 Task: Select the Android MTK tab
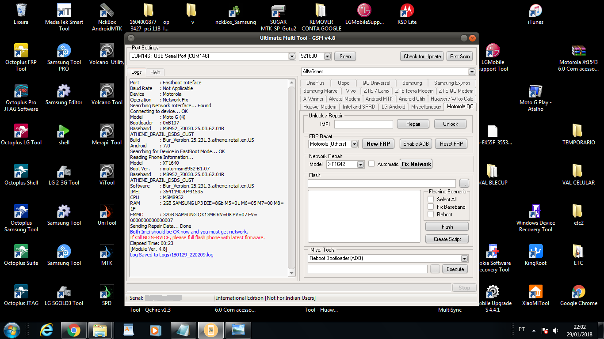(379, 99)
